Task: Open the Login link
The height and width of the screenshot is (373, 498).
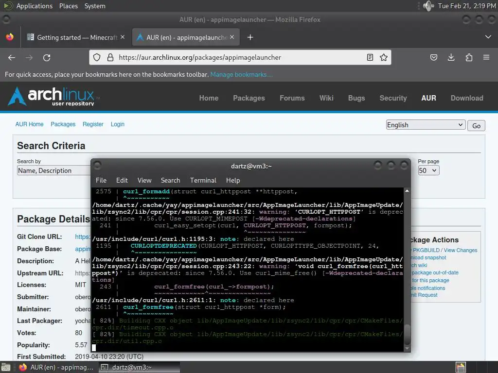Action: (118, 124)
